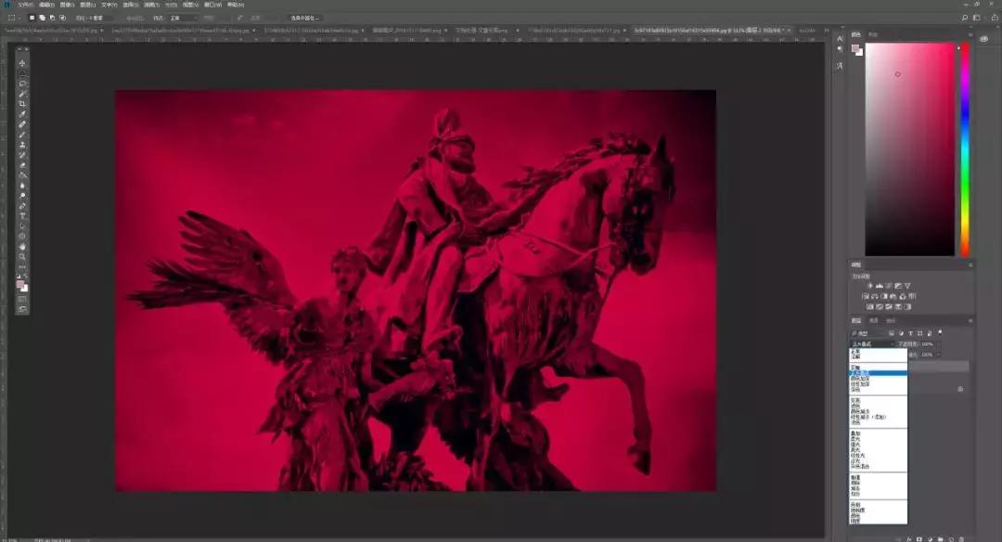Open the 滤镜 (Filter) menu
The height and width of the screenshot is (542, 1002).
(x=151, y=5)
